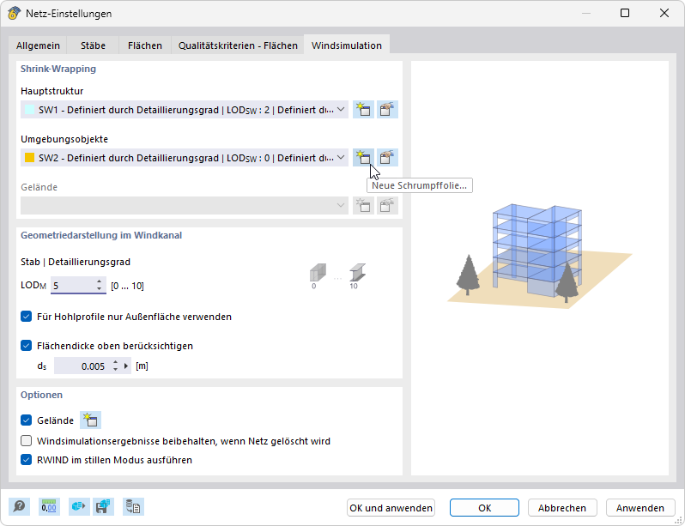Click the building preview image
Viewport: 685px width, 526px height.
click(x=540, y=256)
